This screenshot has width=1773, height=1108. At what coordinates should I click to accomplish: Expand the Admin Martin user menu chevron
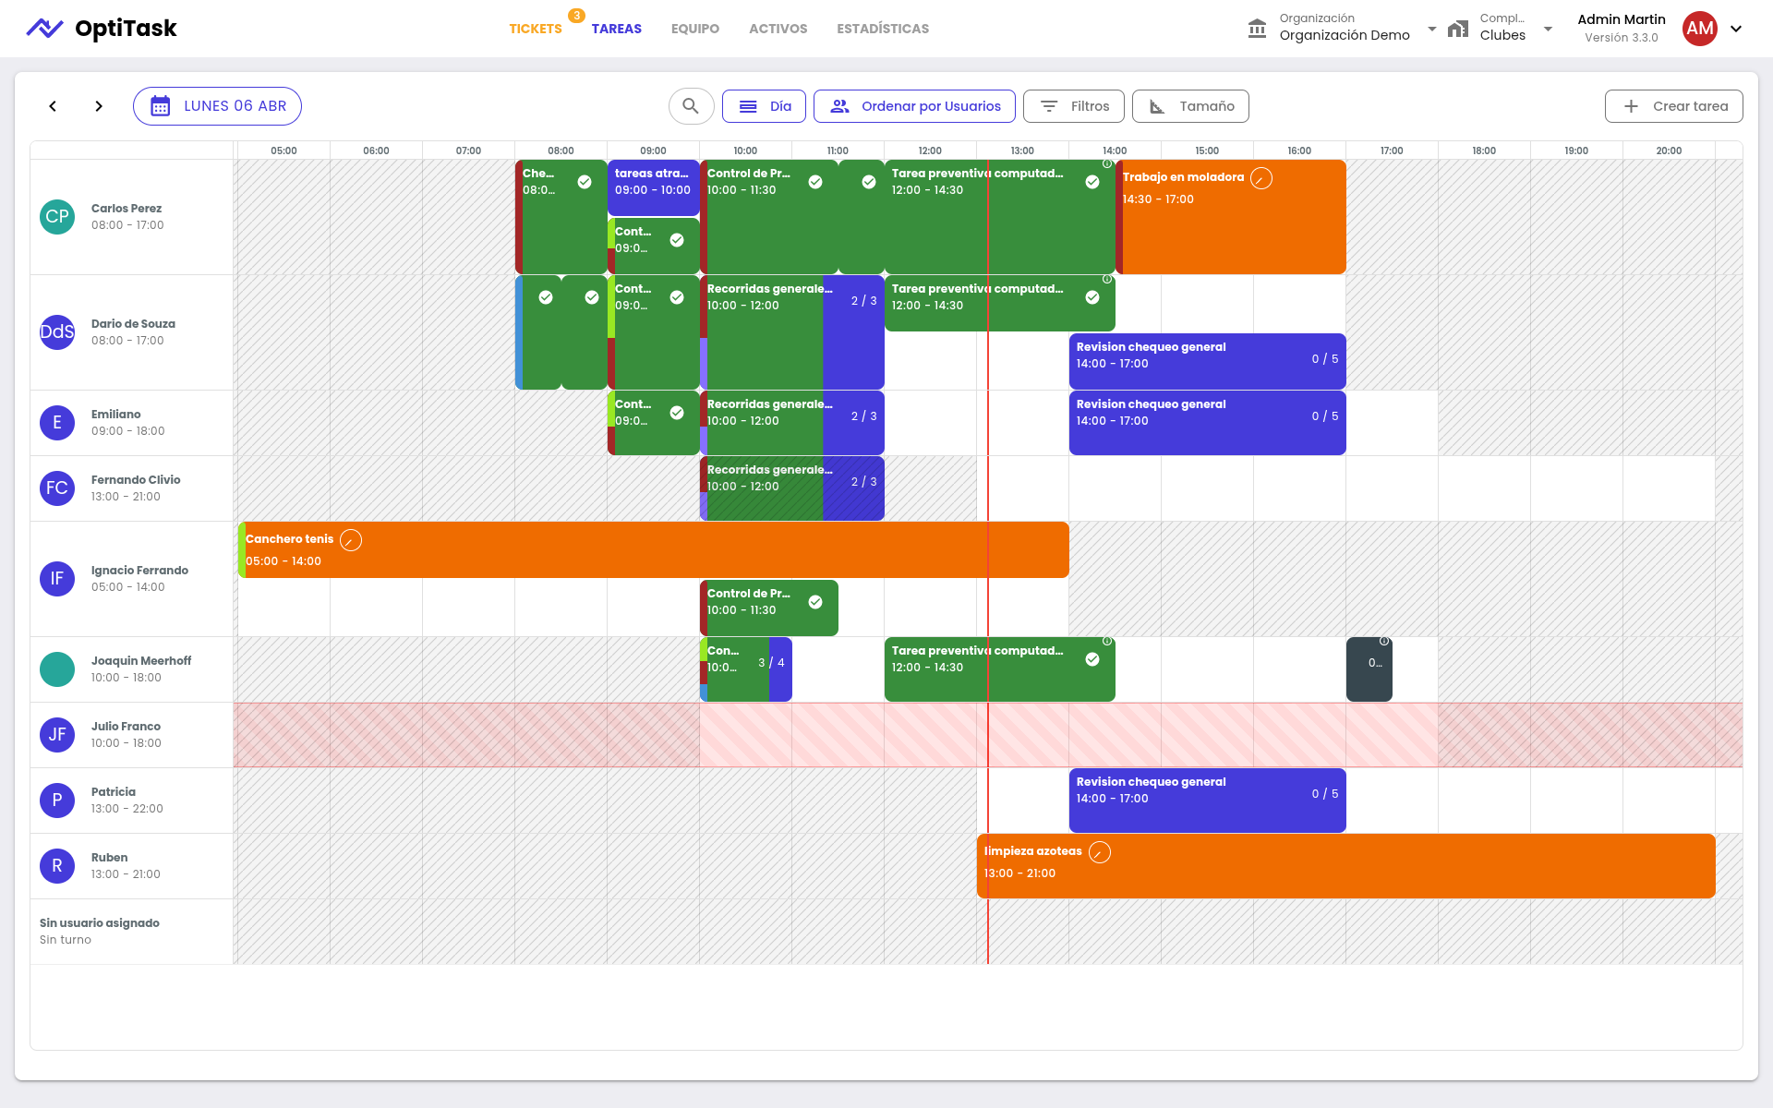coord(1736,29)
